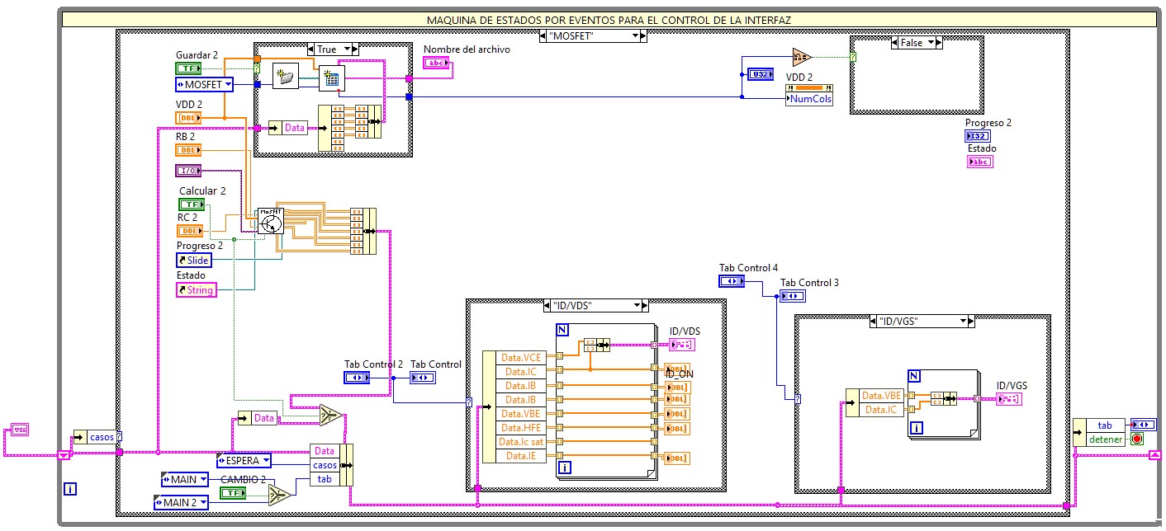Go to previous case of "MOSFET" structure
1166x531 pixels.
[x=543, y=36]
